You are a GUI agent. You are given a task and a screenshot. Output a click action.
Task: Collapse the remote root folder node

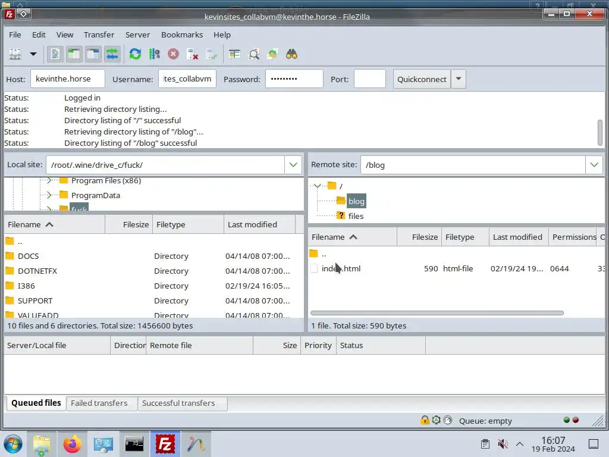point(318,186)
